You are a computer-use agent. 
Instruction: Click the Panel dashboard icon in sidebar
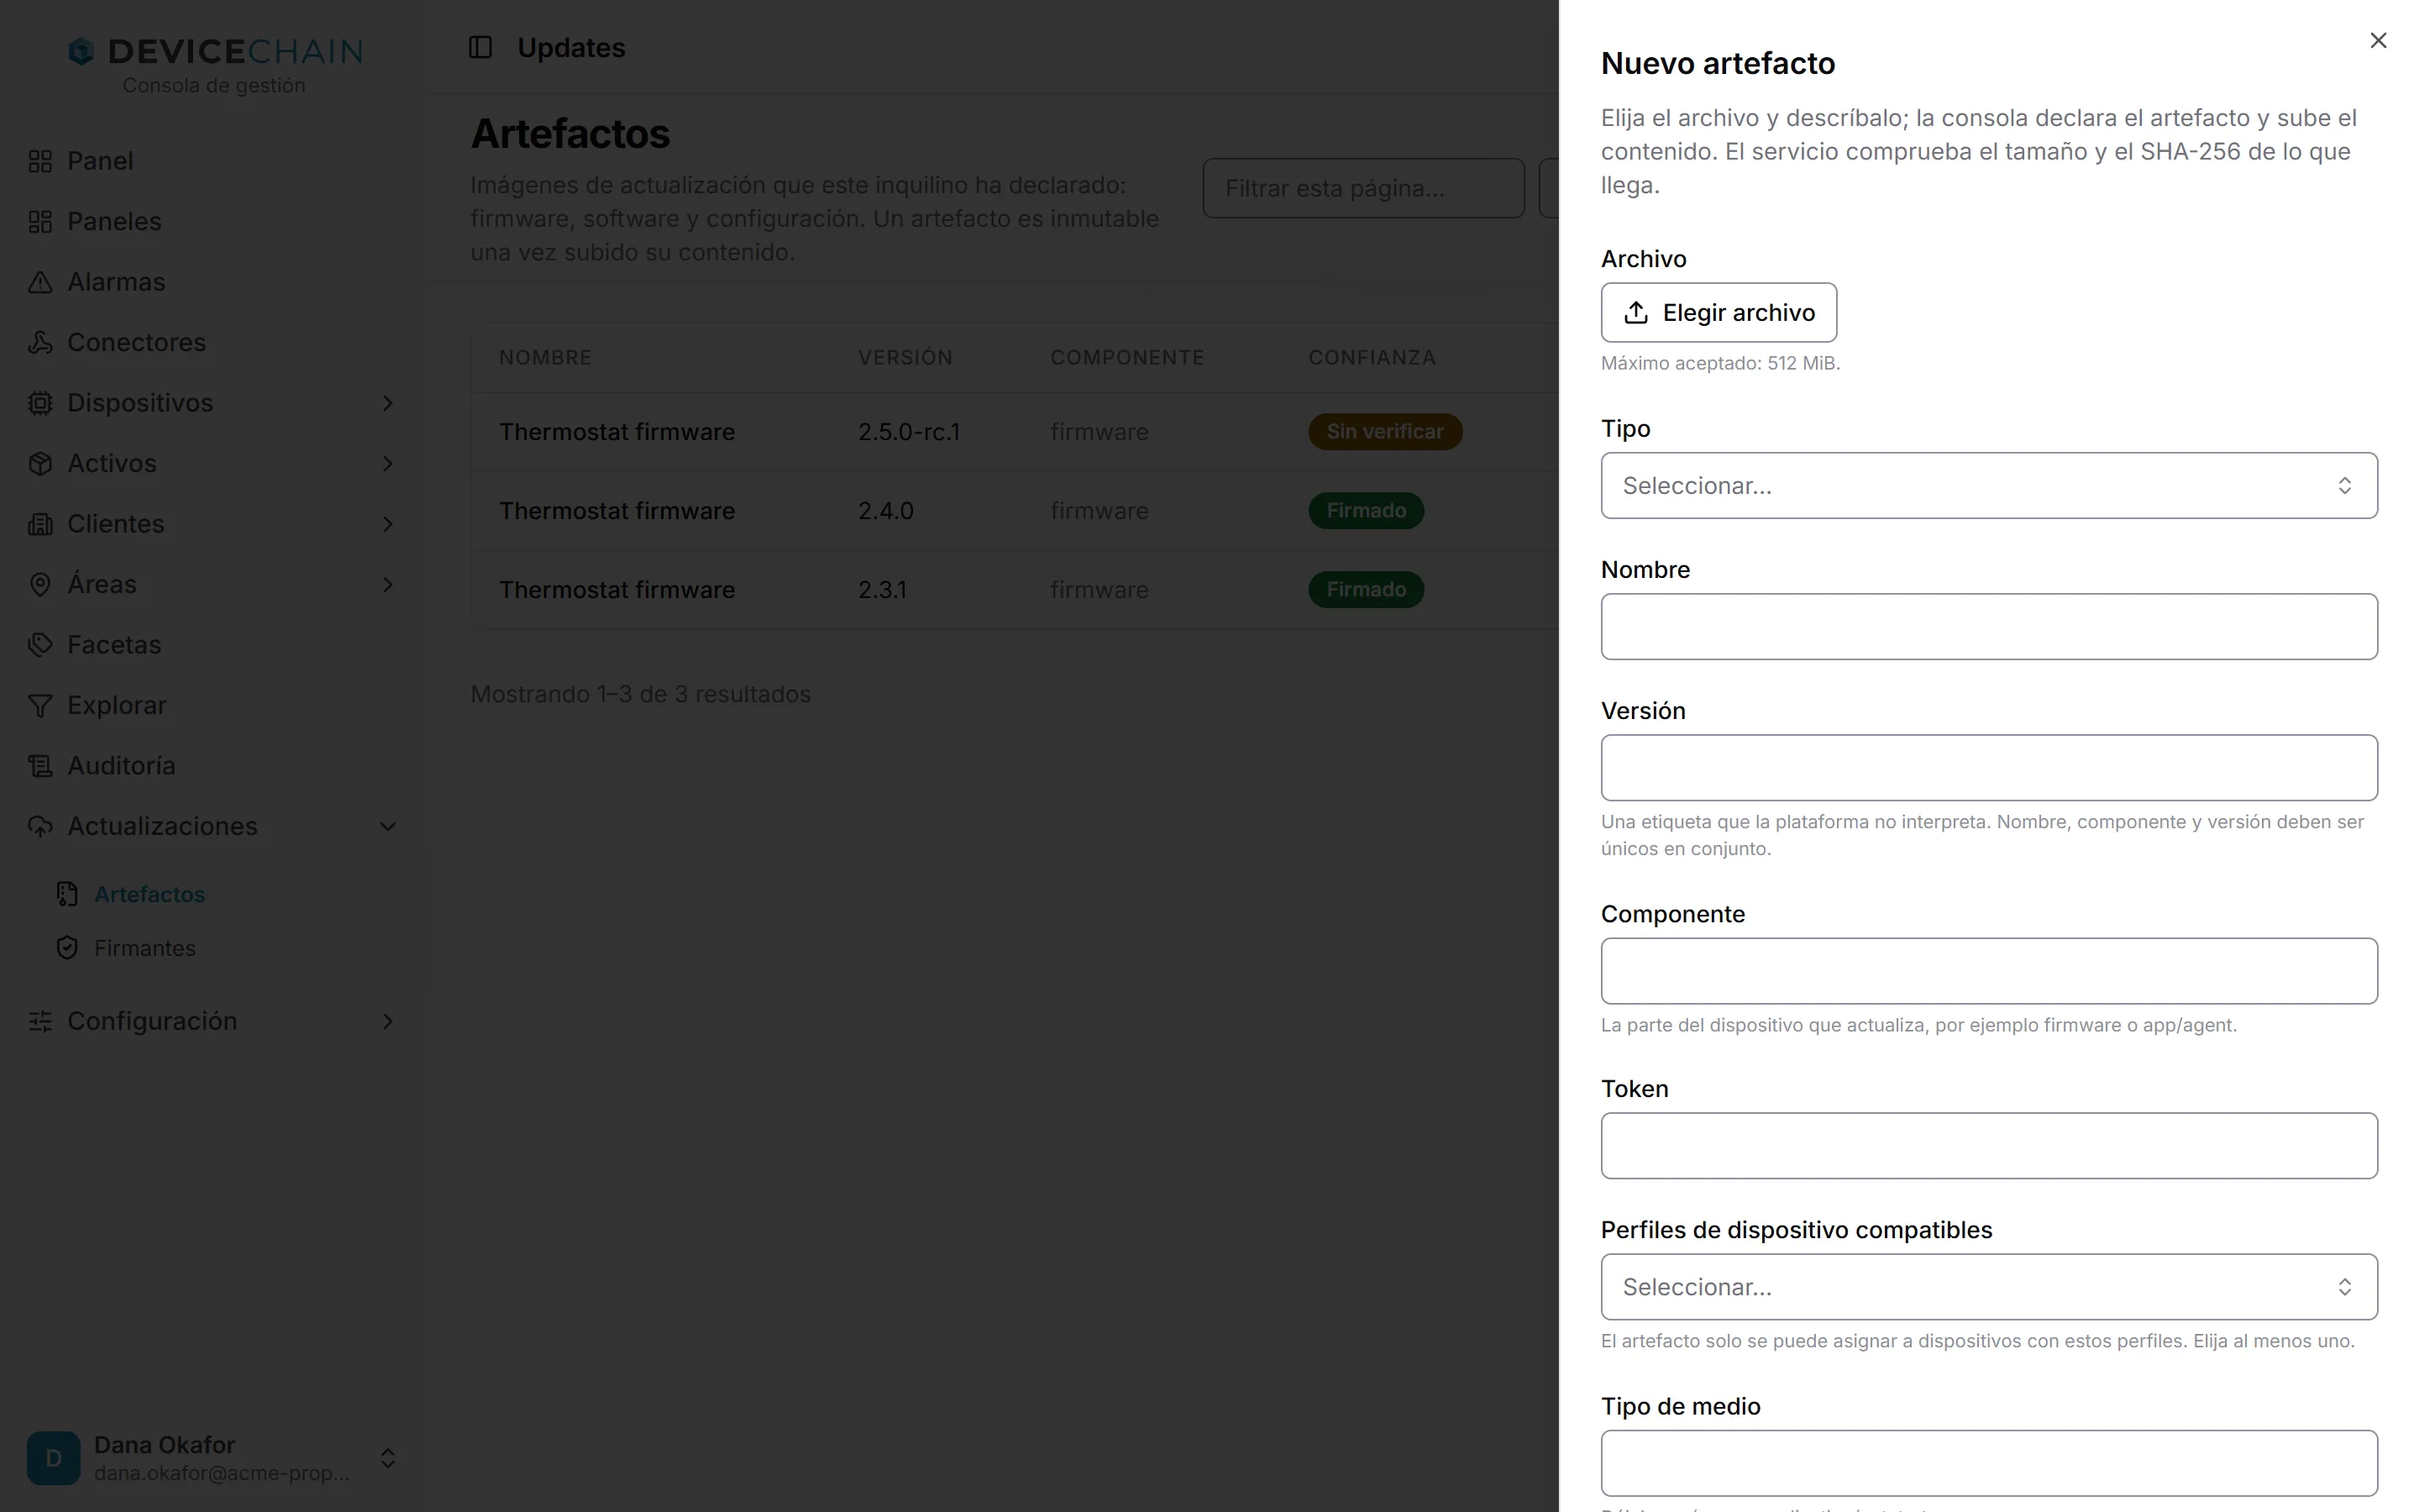pos(40,161)
